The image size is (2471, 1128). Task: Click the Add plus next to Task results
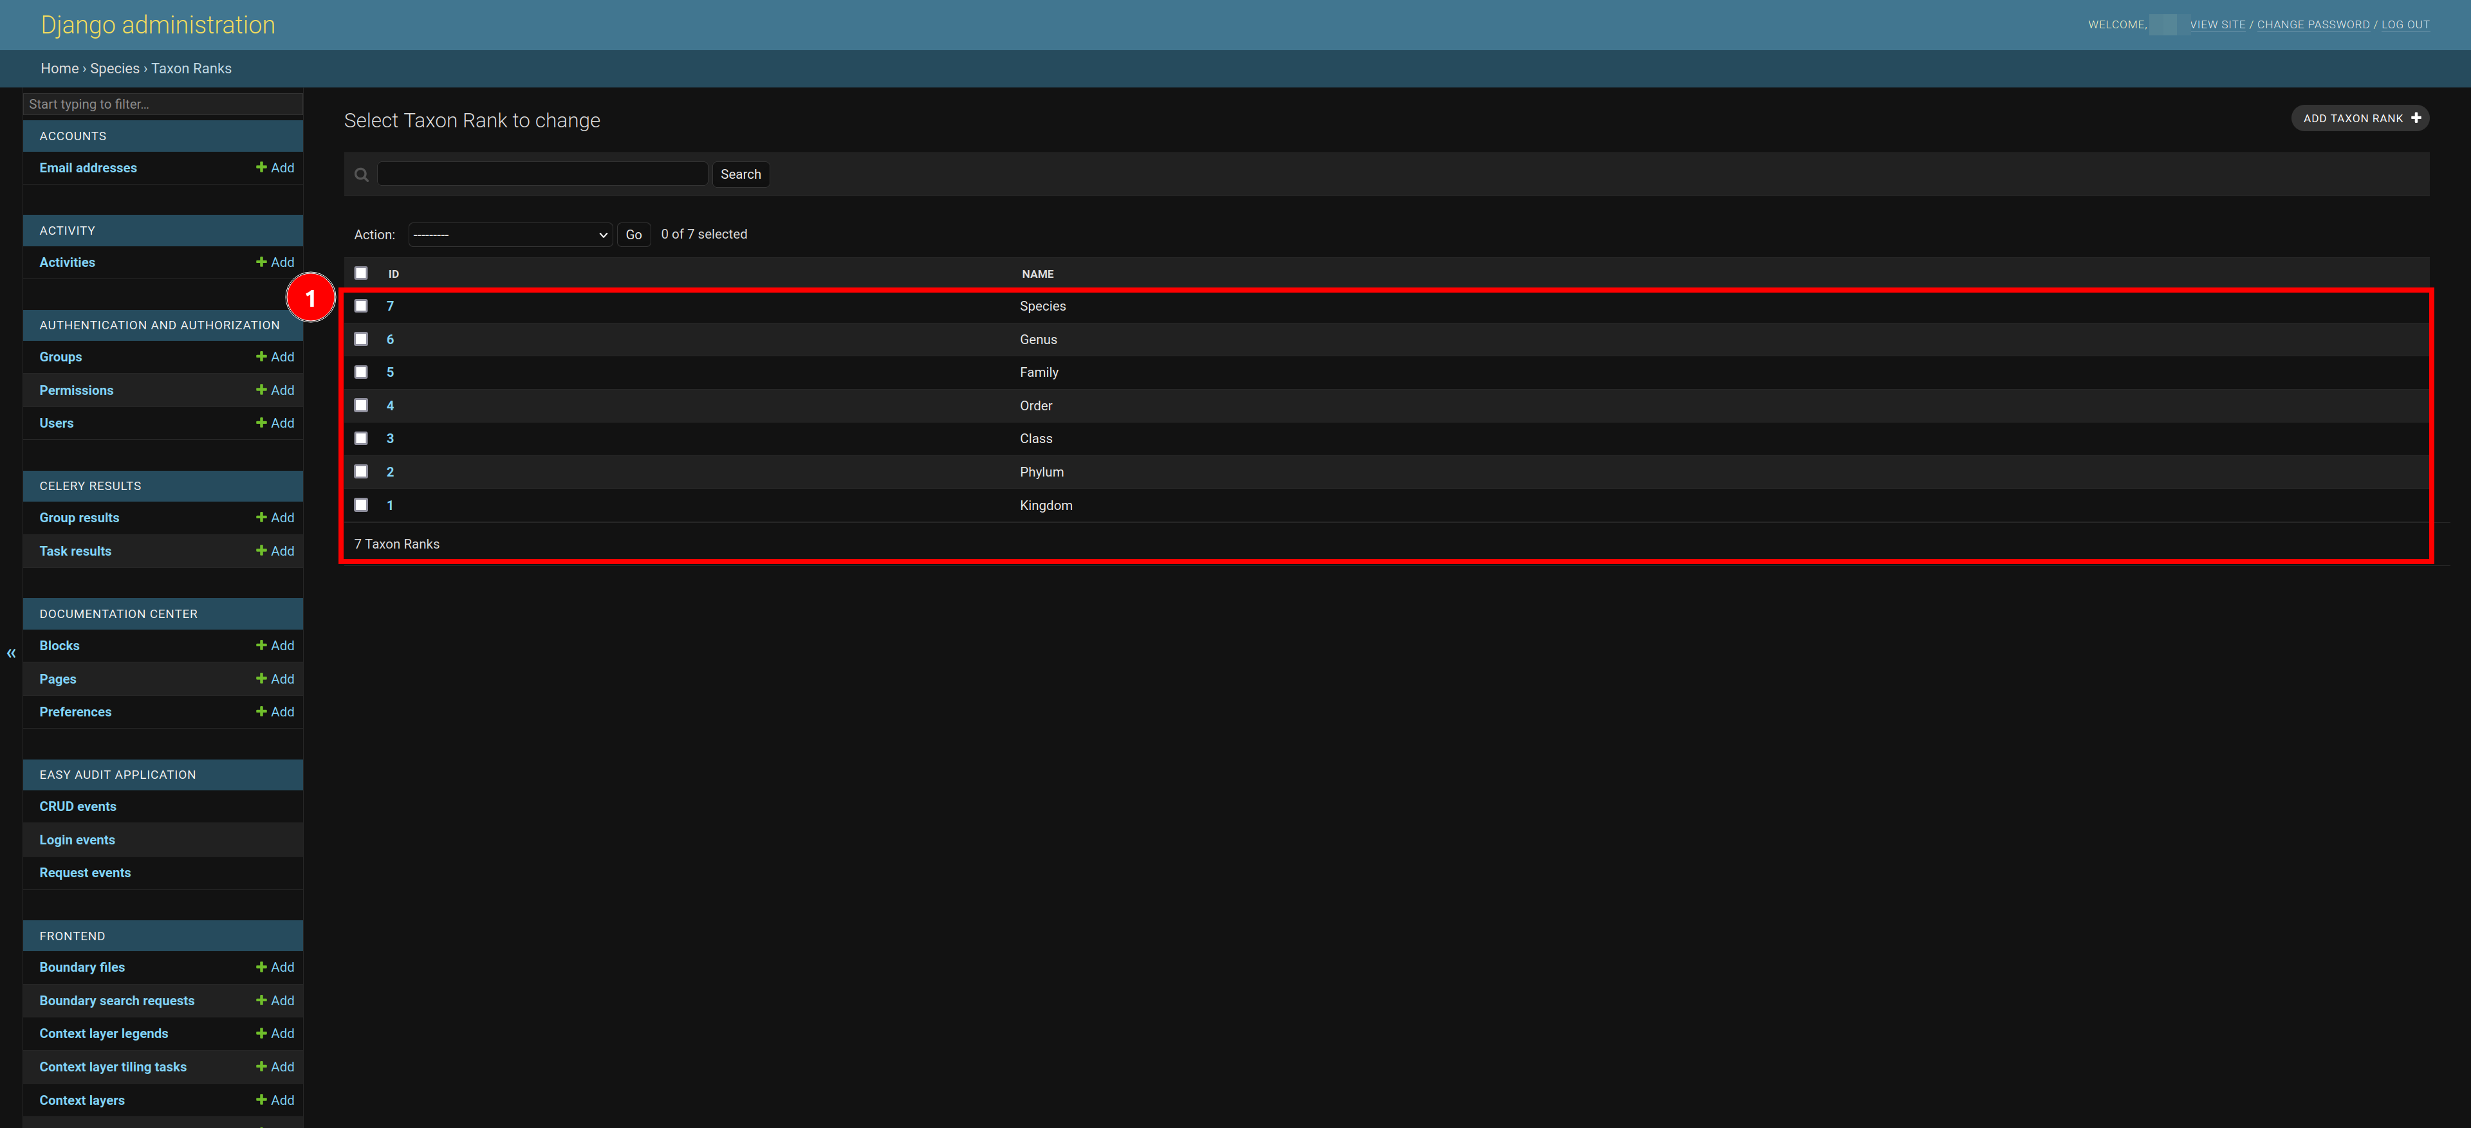pos(274,551)
